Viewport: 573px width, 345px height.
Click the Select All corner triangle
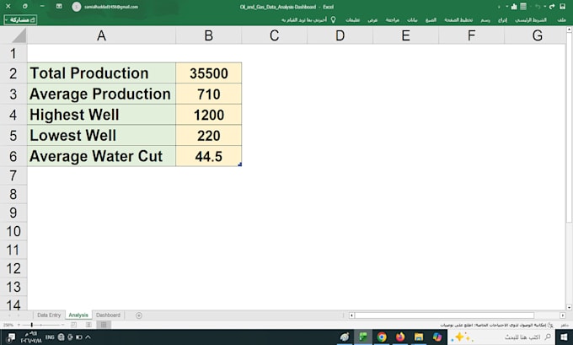click(x=19, y=36)
